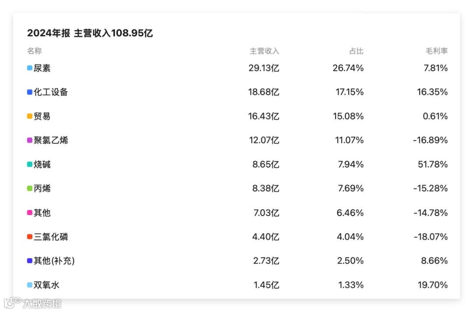Click the 其他(补充) row label
473x312 pixels.
54,261
